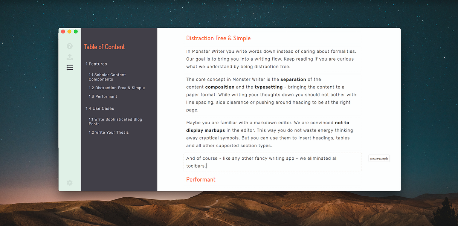The width and height of the screenshot is (458, 226).
Task: Open settings gear in sidebar
Action: (x=69, y=183)
